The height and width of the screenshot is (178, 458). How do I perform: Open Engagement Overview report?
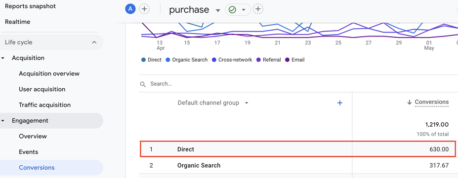[x=33, y=137]
